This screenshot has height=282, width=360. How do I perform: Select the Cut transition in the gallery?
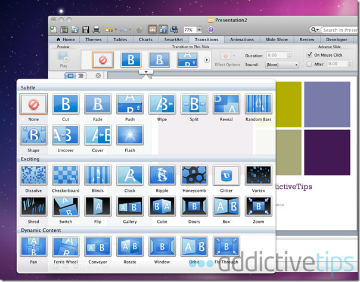click(66, 104)
